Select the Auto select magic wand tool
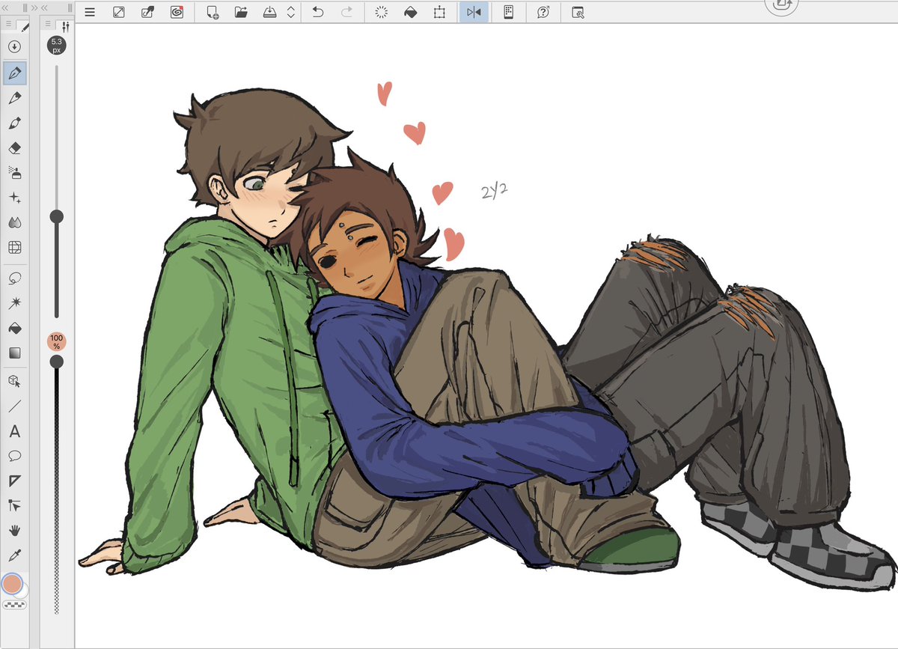 [14, 303]
